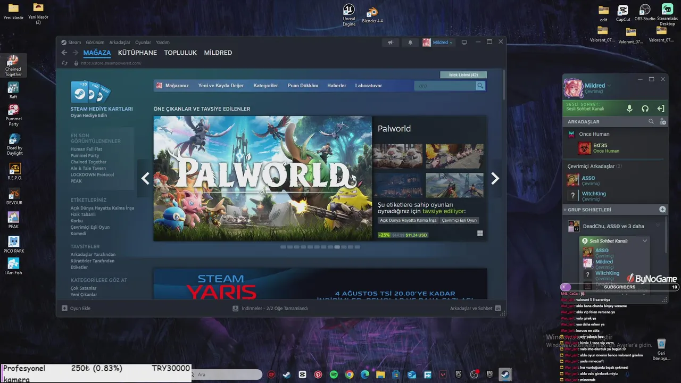
Task: Open Pinterest from the taskbar
Action: click(x=318, y=374)
